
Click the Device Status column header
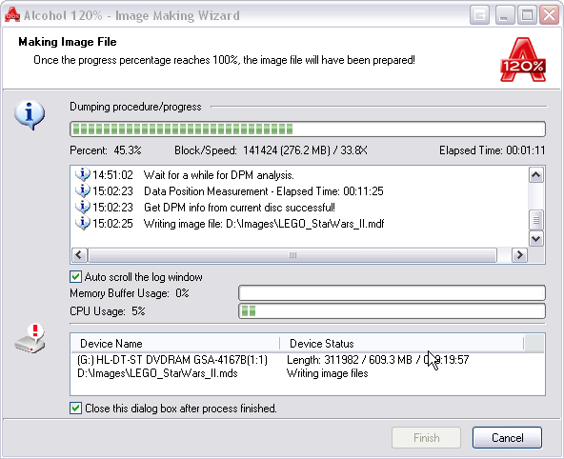(x=401, y=343)
